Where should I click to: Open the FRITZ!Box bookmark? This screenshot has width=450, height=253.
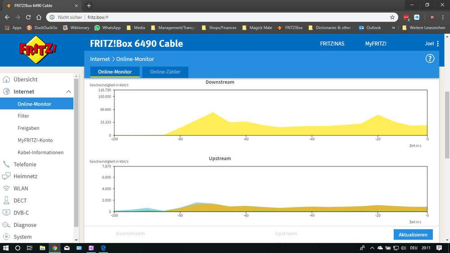pos(290,28)
